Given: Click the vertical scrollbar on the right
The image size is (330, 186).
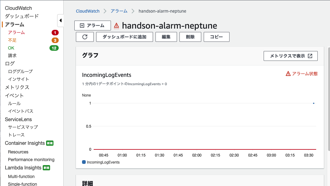Looking at the screenshot, I should [x=329, y=99].
